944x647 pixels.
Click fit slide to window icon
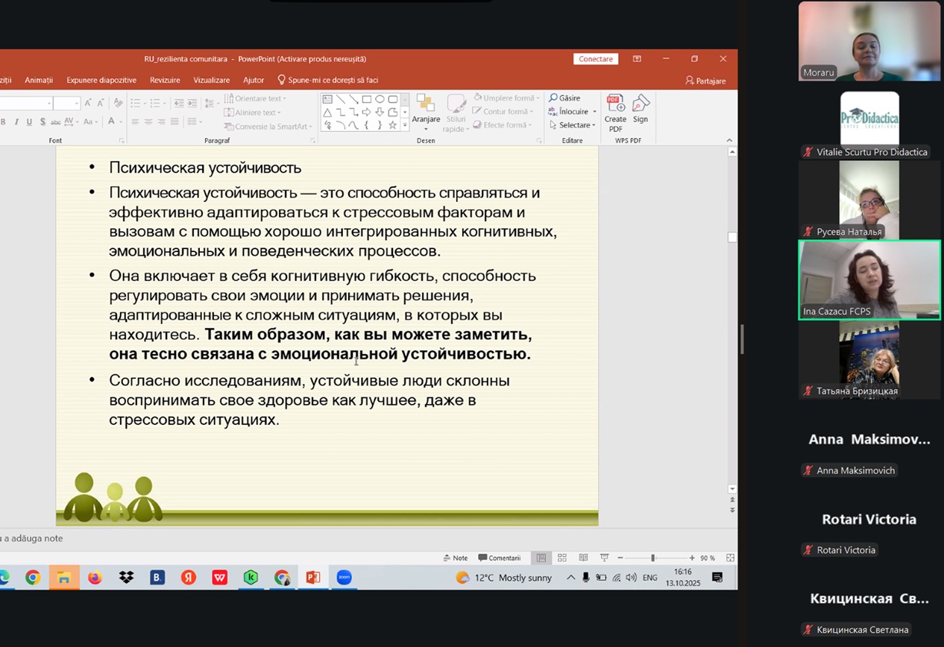[730, 558]
